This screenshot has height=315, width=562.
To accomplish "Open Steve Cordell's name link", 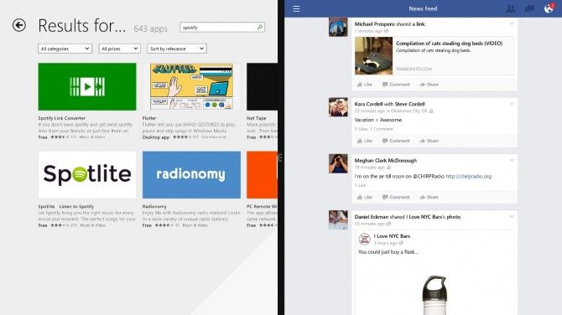I will tap(409, 104).
